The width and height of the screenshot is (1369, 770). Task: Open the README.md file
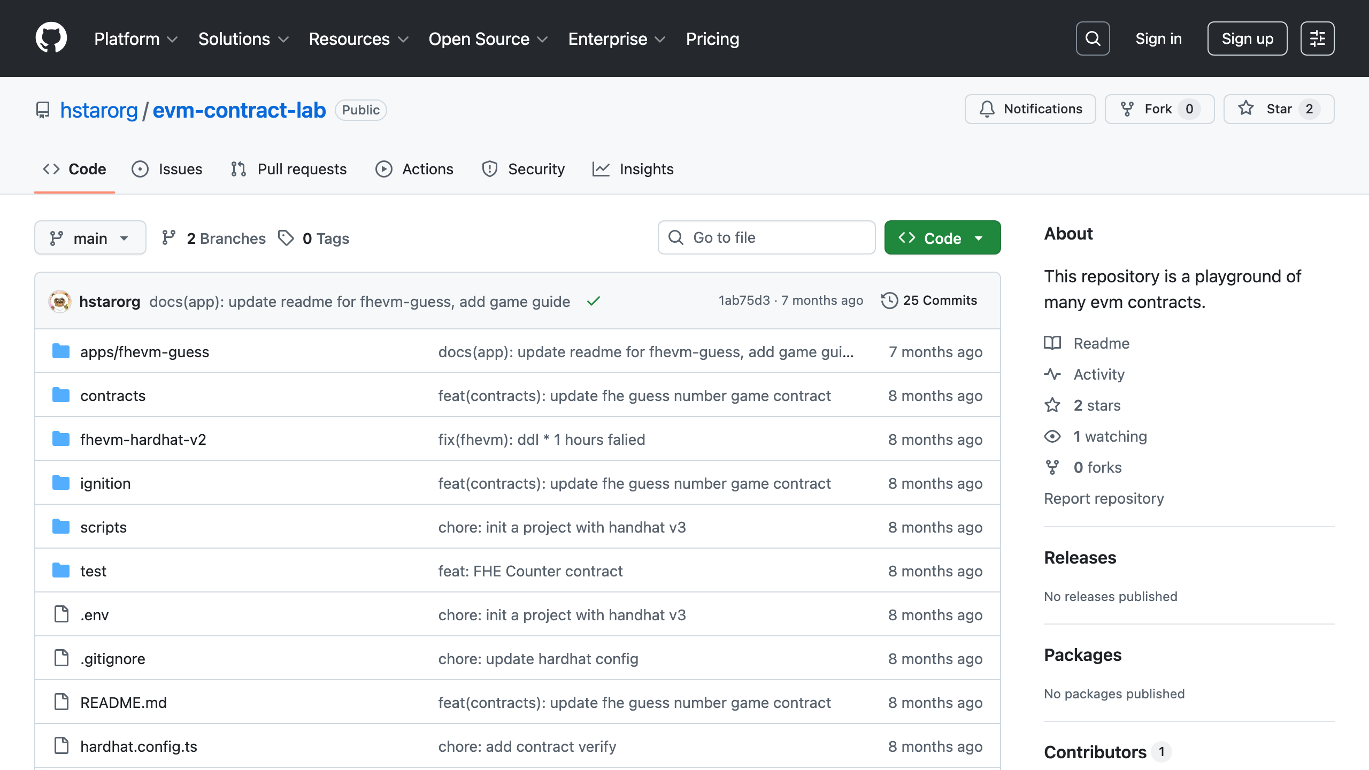pos(124,703)
